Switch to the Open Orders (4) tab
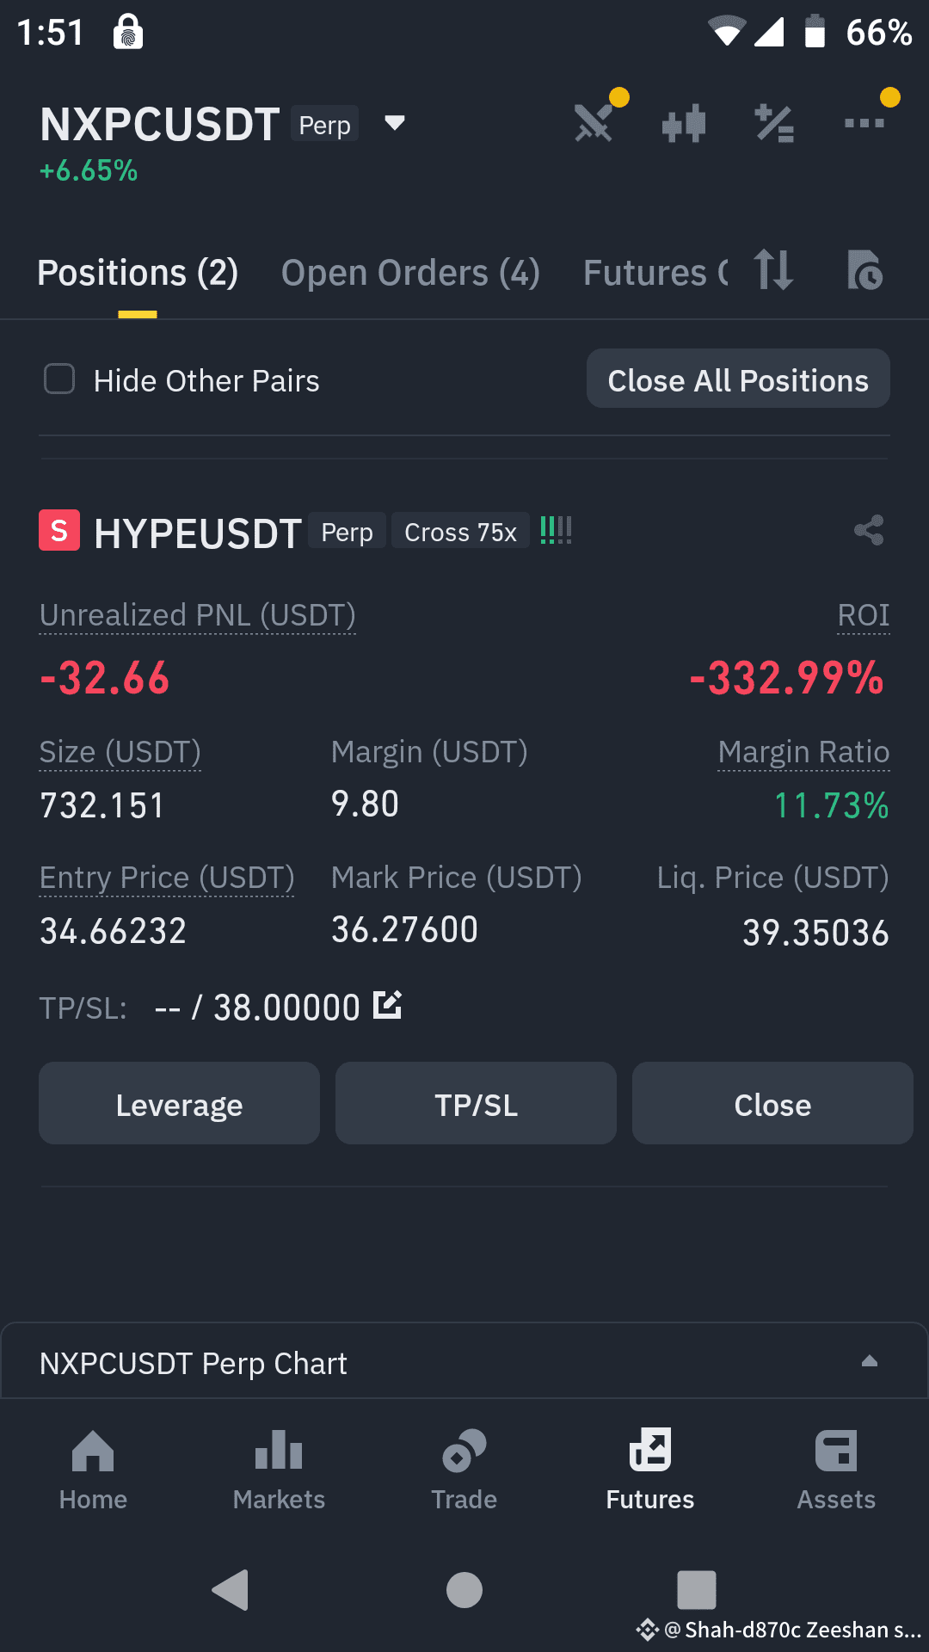 (410, 273)
